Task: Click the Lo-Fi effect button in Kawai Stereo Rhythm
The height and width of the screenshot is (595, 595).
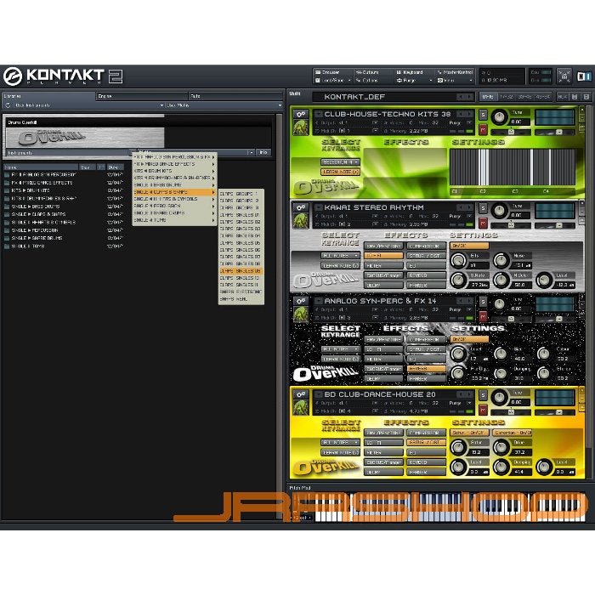Action: coord(383,256)
